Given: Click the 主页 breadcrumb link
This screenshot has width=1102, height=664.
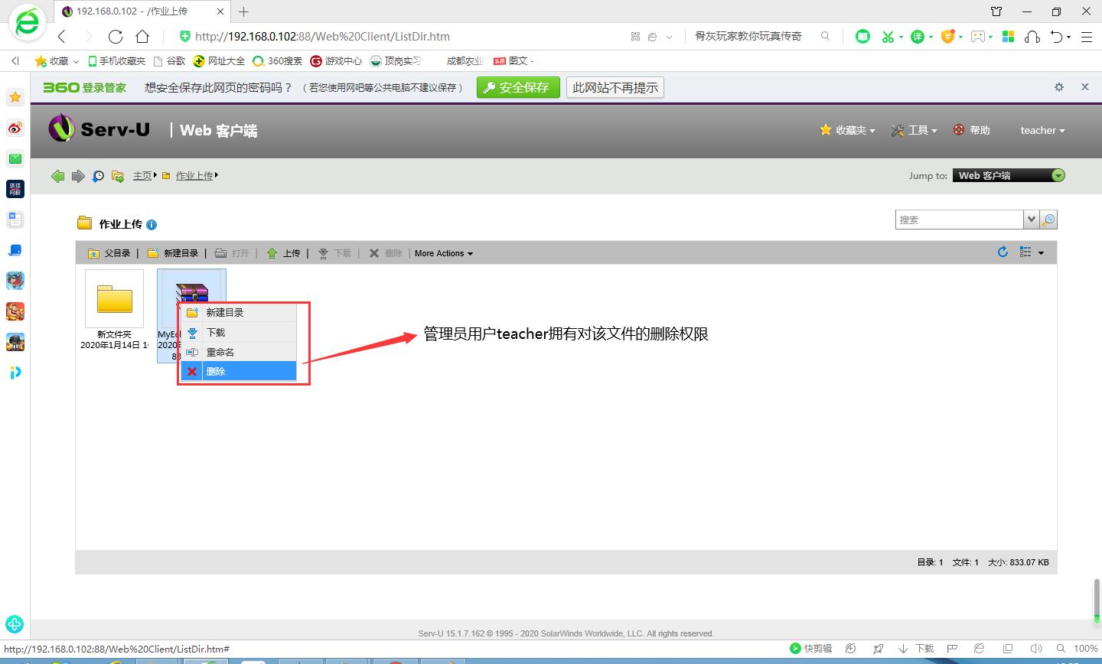Looking at the screenshot, I should (x=142, y=176).
